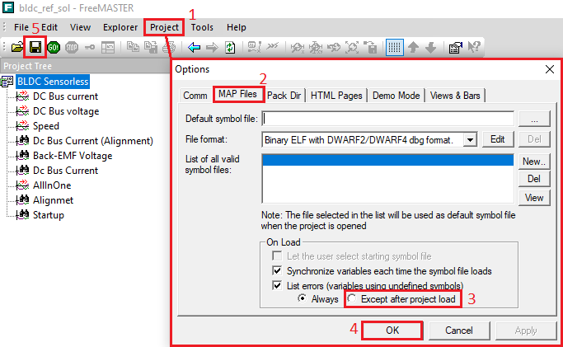Select BLDC Sensorless root project icon
The height and width of the screenshot is (347, 563).
(7, 82)
